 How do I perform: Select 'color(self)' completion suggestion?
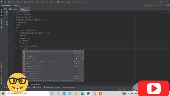click(x=53, y=59)
